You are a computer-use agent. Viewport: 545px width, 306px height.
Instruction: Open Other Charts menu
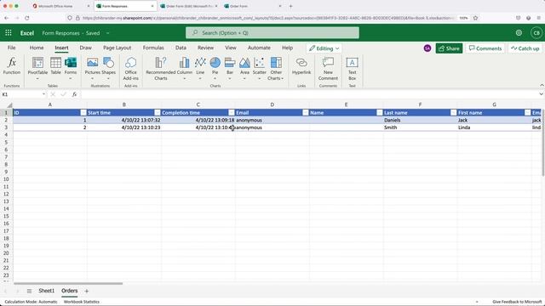click(276, 68)
